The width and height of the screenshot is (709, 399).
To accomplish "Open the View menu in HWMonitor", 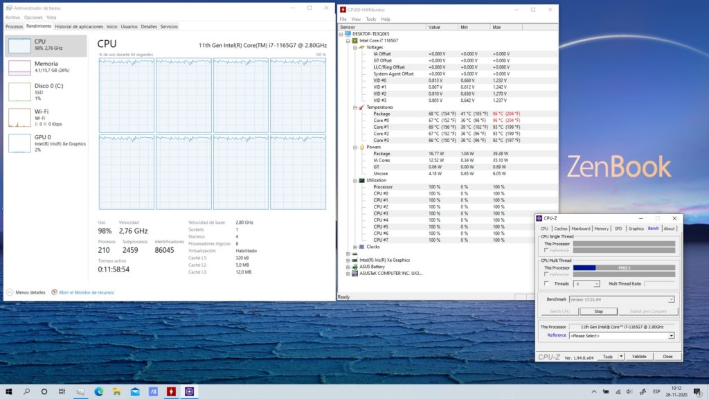I will tap(357, 19).
